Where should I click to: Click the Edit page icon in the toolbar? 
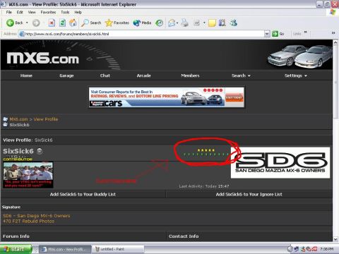tap(197, 23)
